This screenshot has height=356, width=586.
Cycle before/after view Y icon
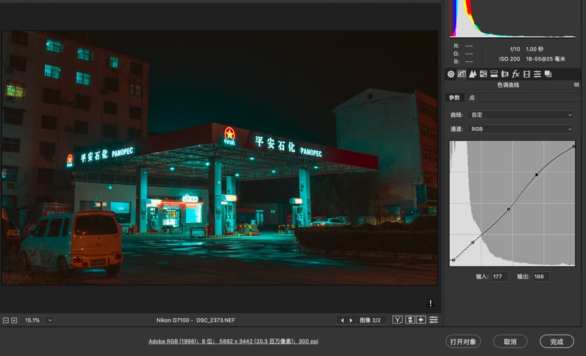[397, 320]
